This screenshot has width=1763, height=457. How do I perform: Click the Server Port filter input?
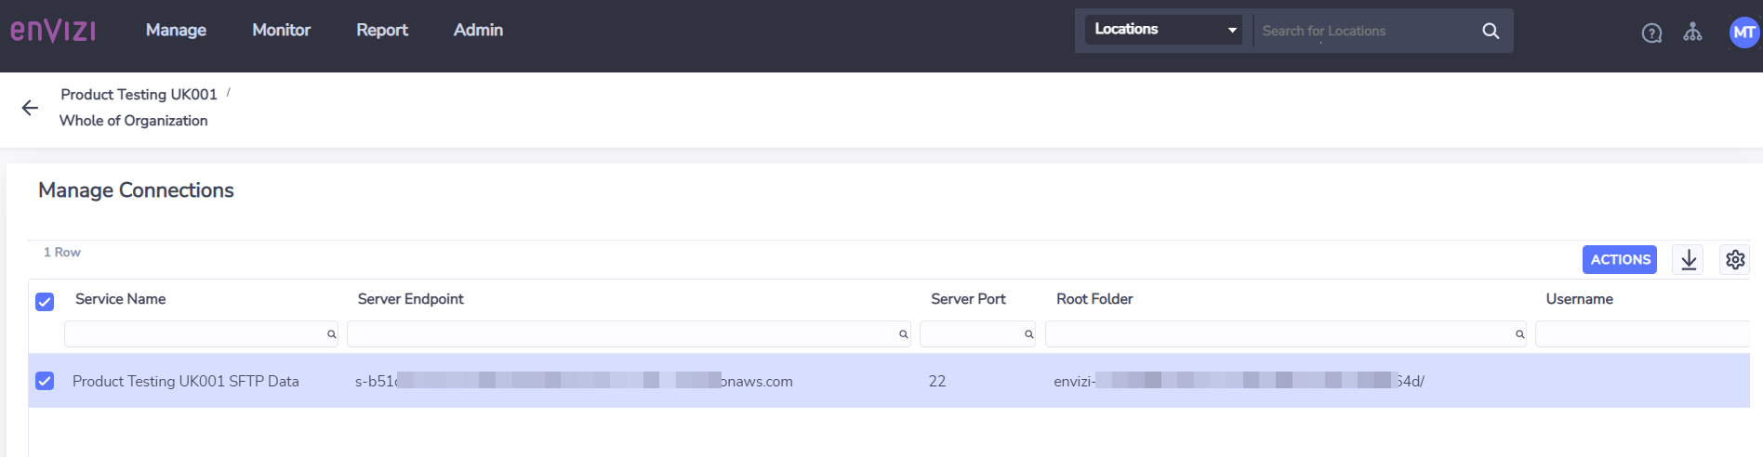[977, 333]
